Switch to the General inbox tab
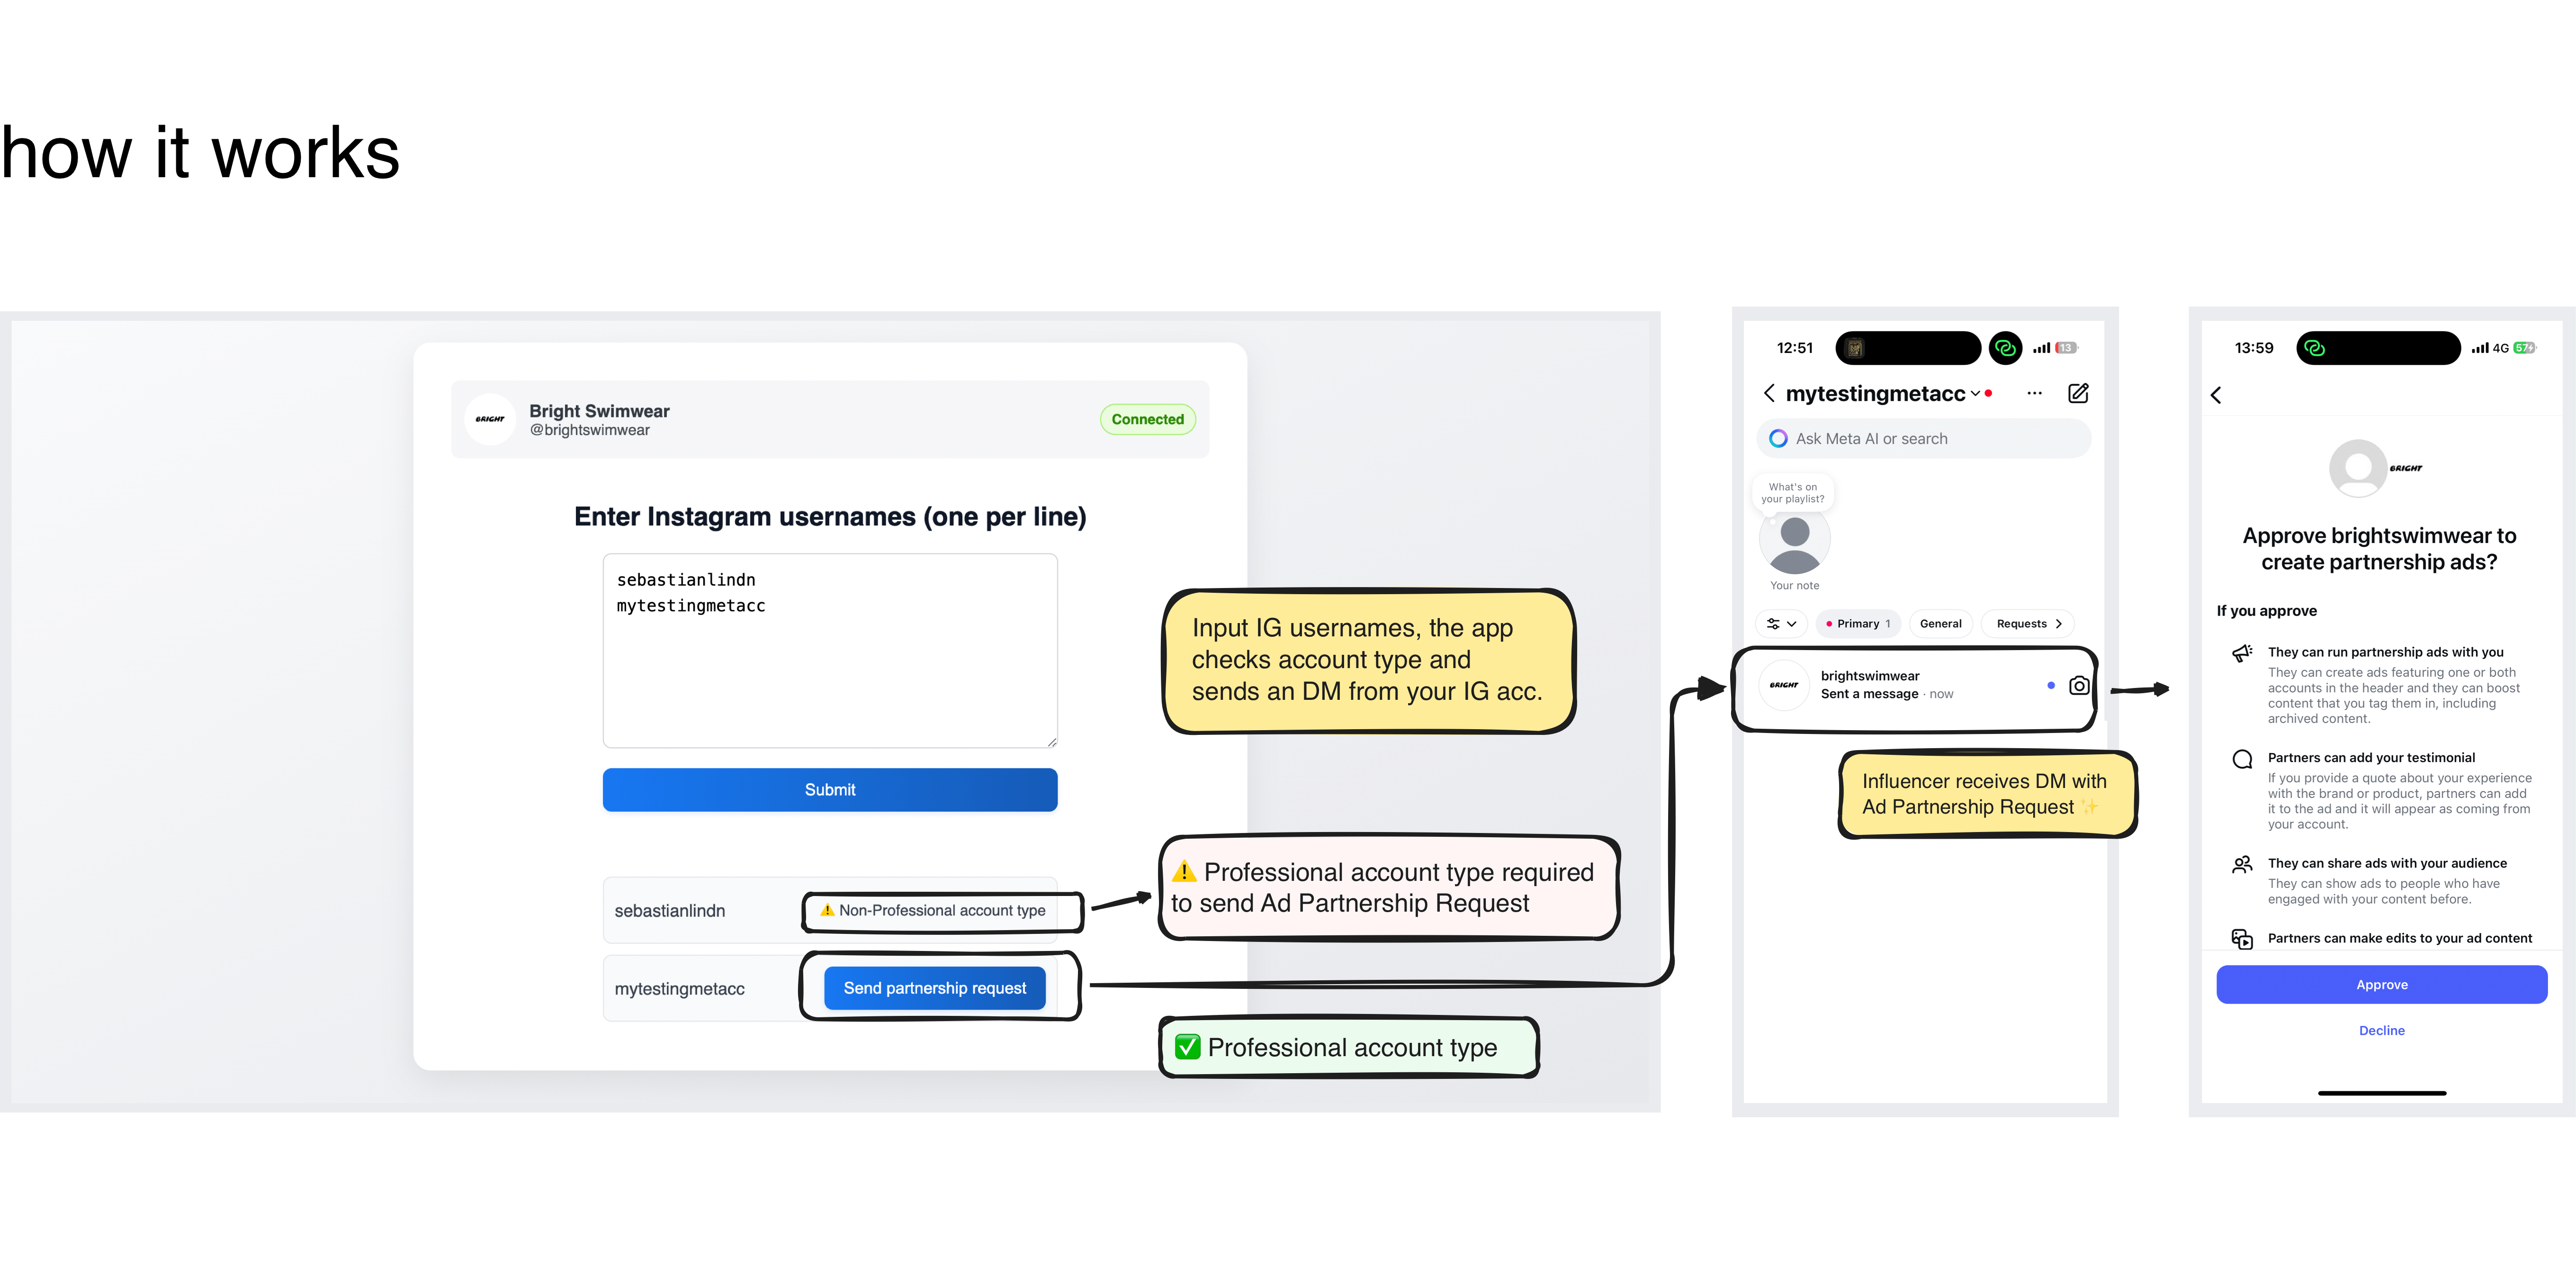 (x=1940, y=624)
